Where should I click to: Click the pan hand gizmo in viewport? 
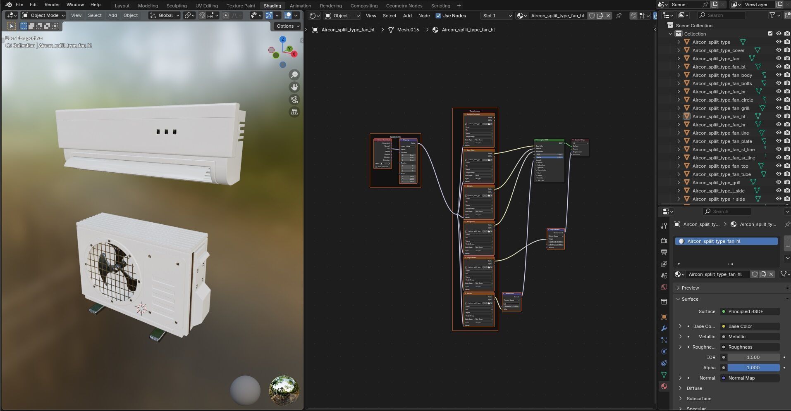click(x=294, y=87)
